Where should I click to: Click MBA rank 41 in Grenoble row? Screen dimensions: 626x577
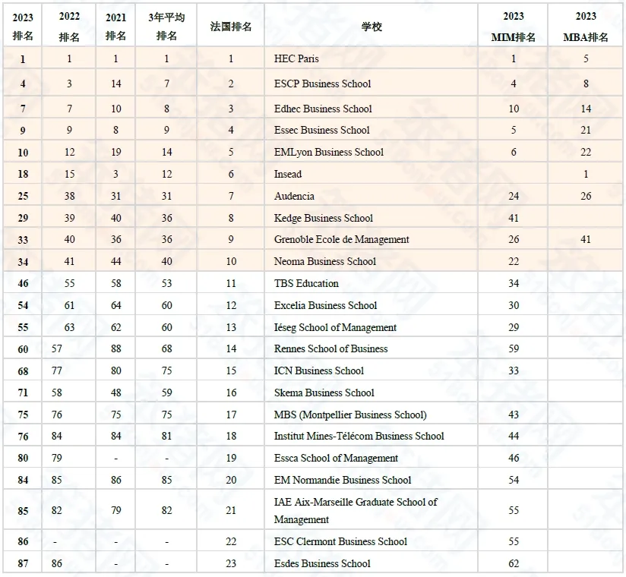pos(586,239)
